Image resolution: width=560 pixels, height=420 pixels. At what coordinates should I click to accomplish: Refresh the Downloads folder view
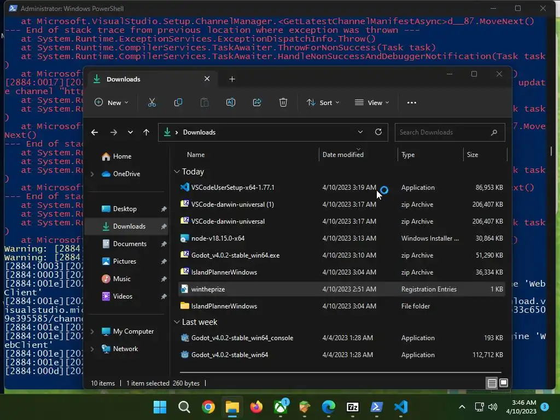[x=378, y=132]
